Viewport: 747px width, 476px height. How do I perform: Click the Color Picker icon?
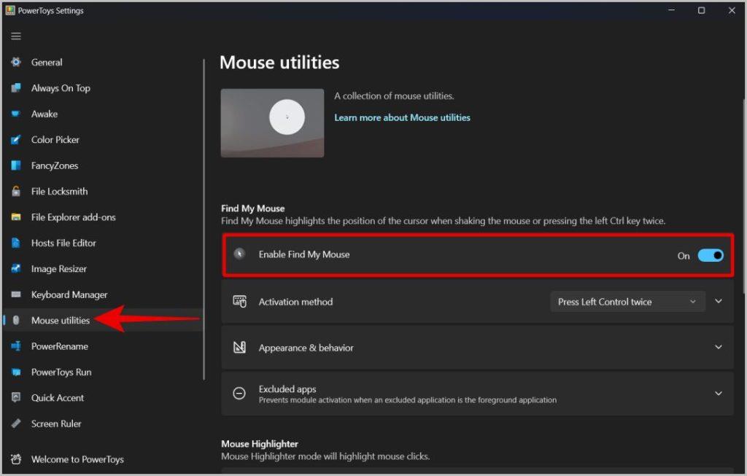coord(16,139)
